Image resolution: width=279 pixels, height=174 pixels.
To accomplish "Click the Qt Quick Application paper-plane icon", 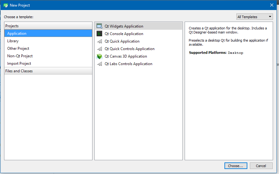I will (99, 41).
